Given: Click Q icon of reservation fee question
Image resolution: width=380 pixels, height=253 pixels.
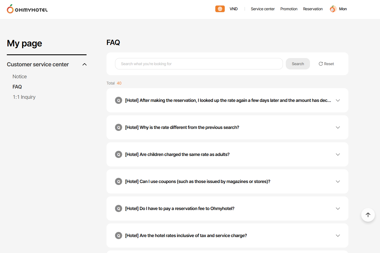Looking at the screenshot, I should [118, 209].
